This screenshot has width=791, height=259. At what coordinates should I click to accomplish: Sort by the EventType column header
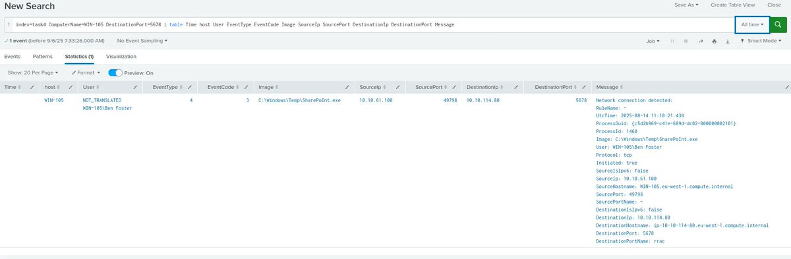click(167, 87)
